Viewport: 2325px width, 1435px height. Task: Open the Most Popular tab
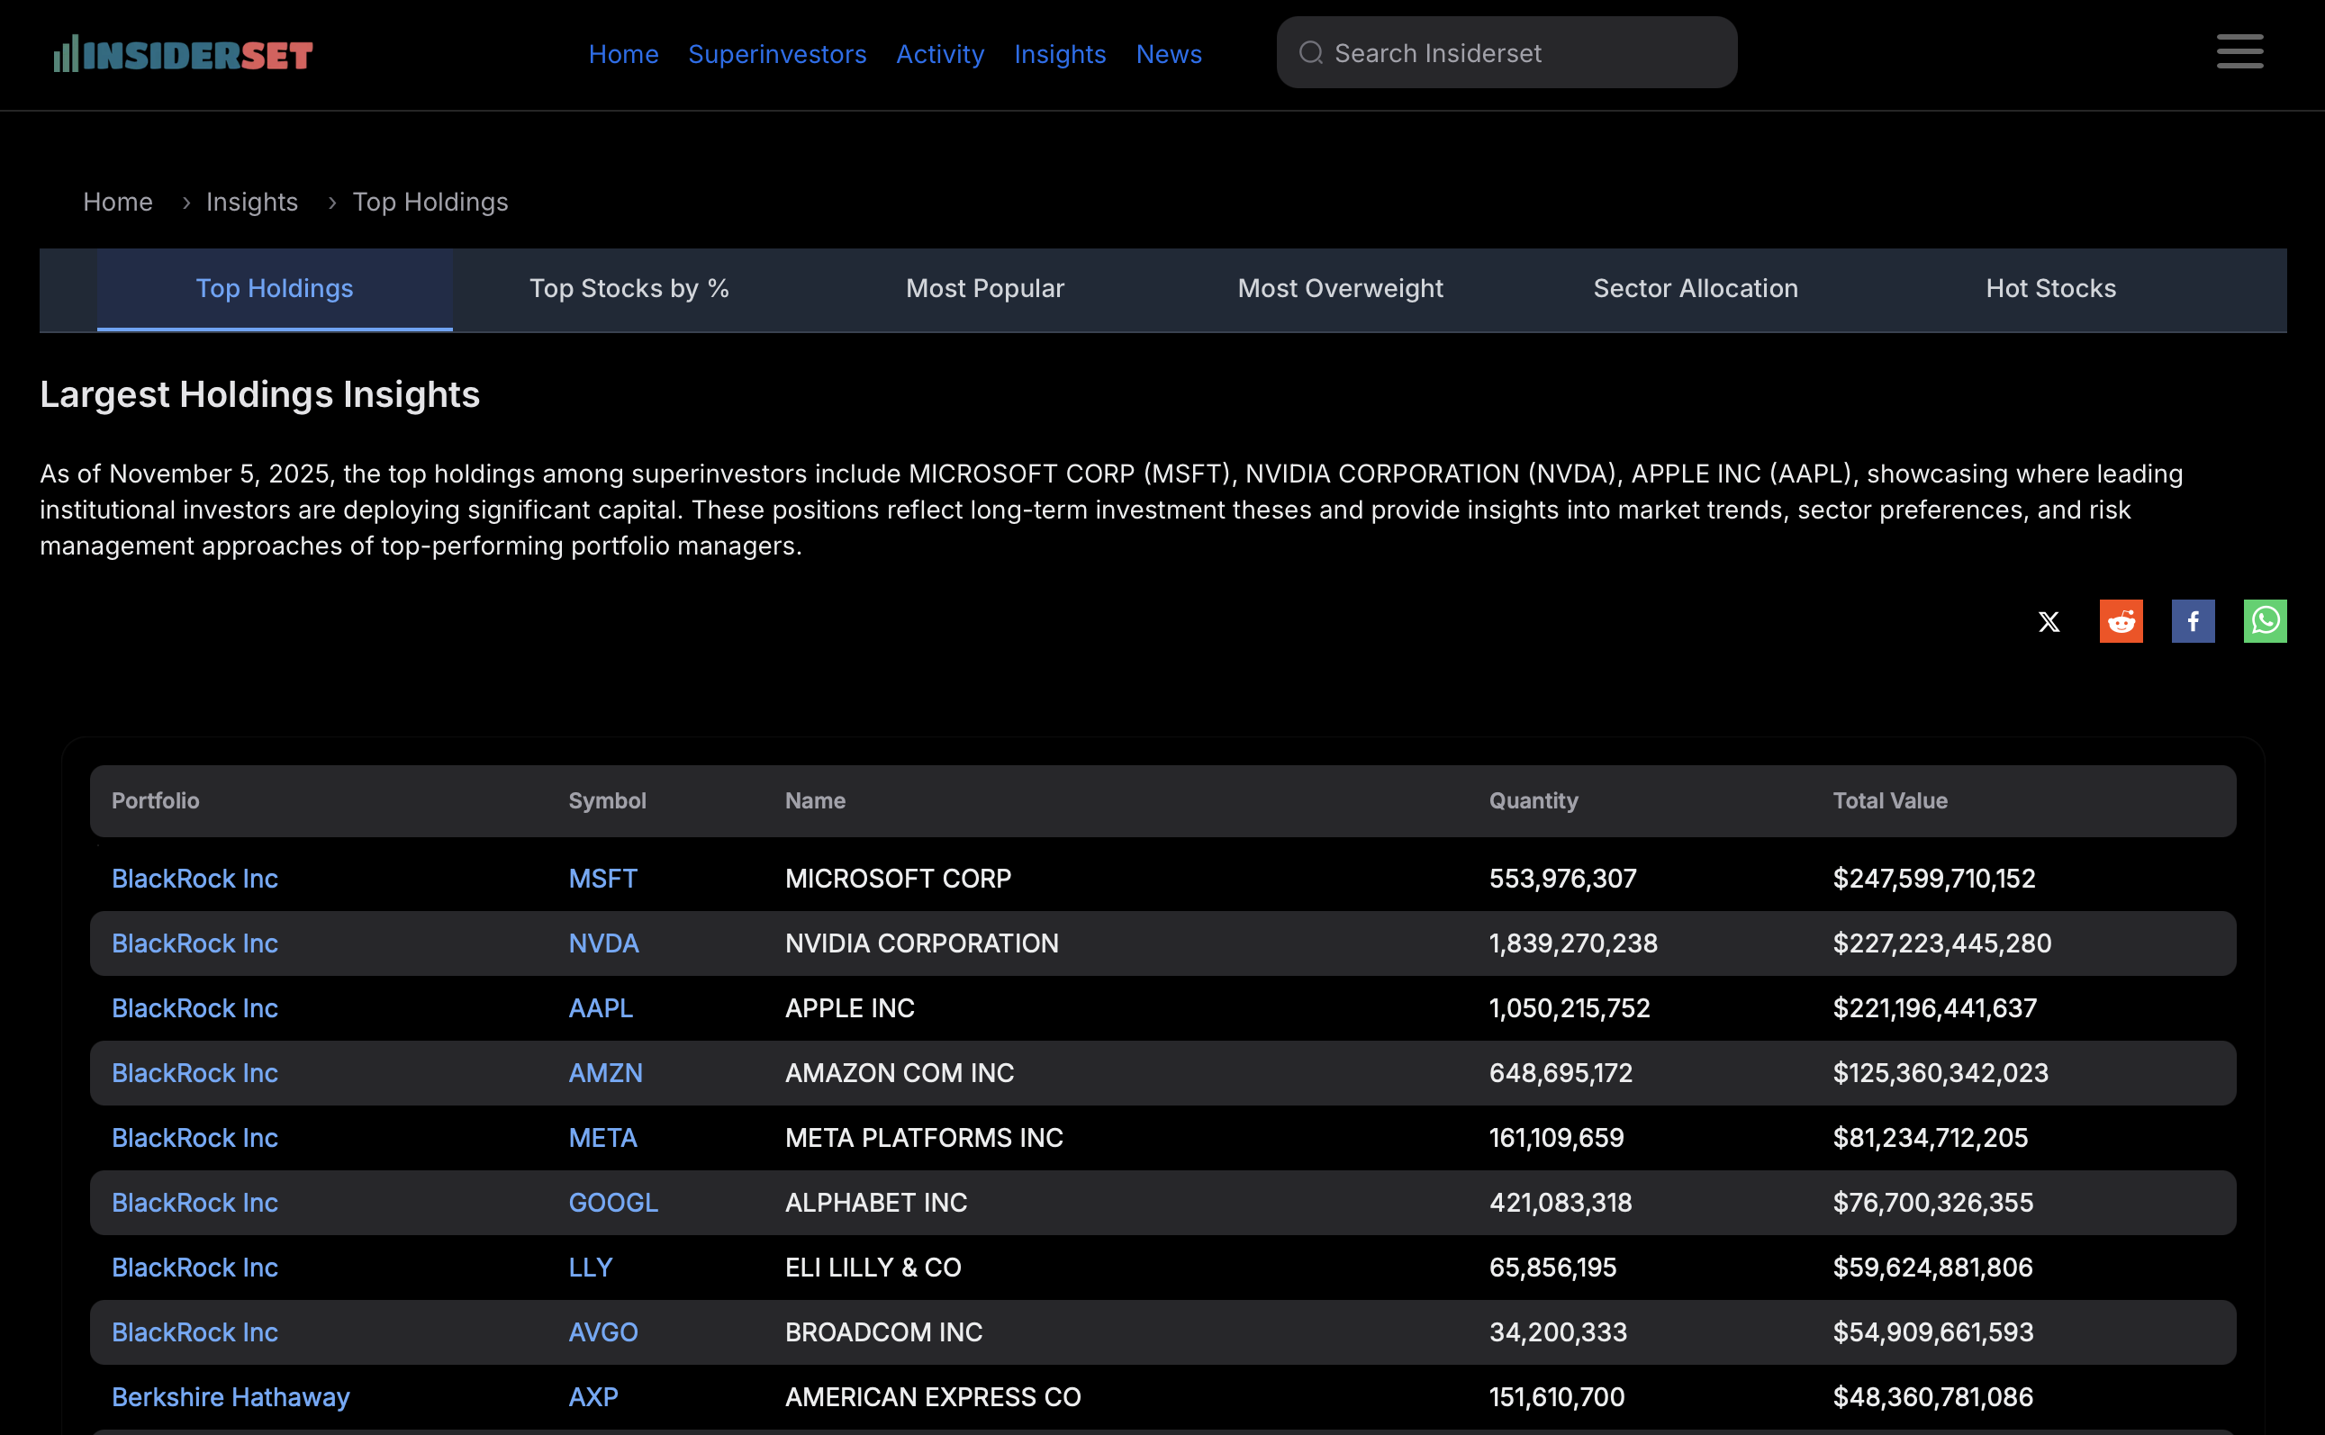[x=984, y=290]
